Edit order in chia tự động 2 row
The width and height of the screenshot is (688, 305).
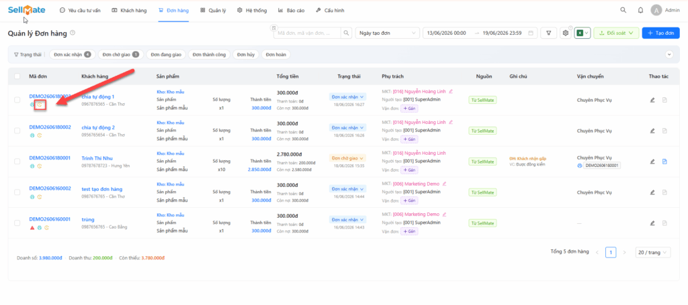[x=652, y=131]
